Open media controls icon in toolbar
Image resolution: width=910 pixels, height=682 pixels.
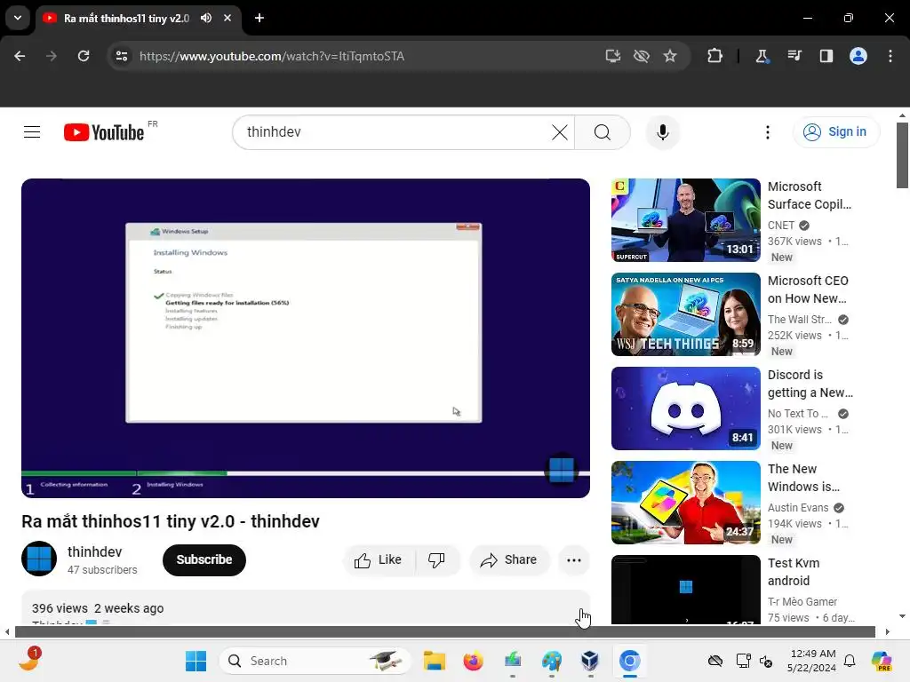(x=794, y=56)
